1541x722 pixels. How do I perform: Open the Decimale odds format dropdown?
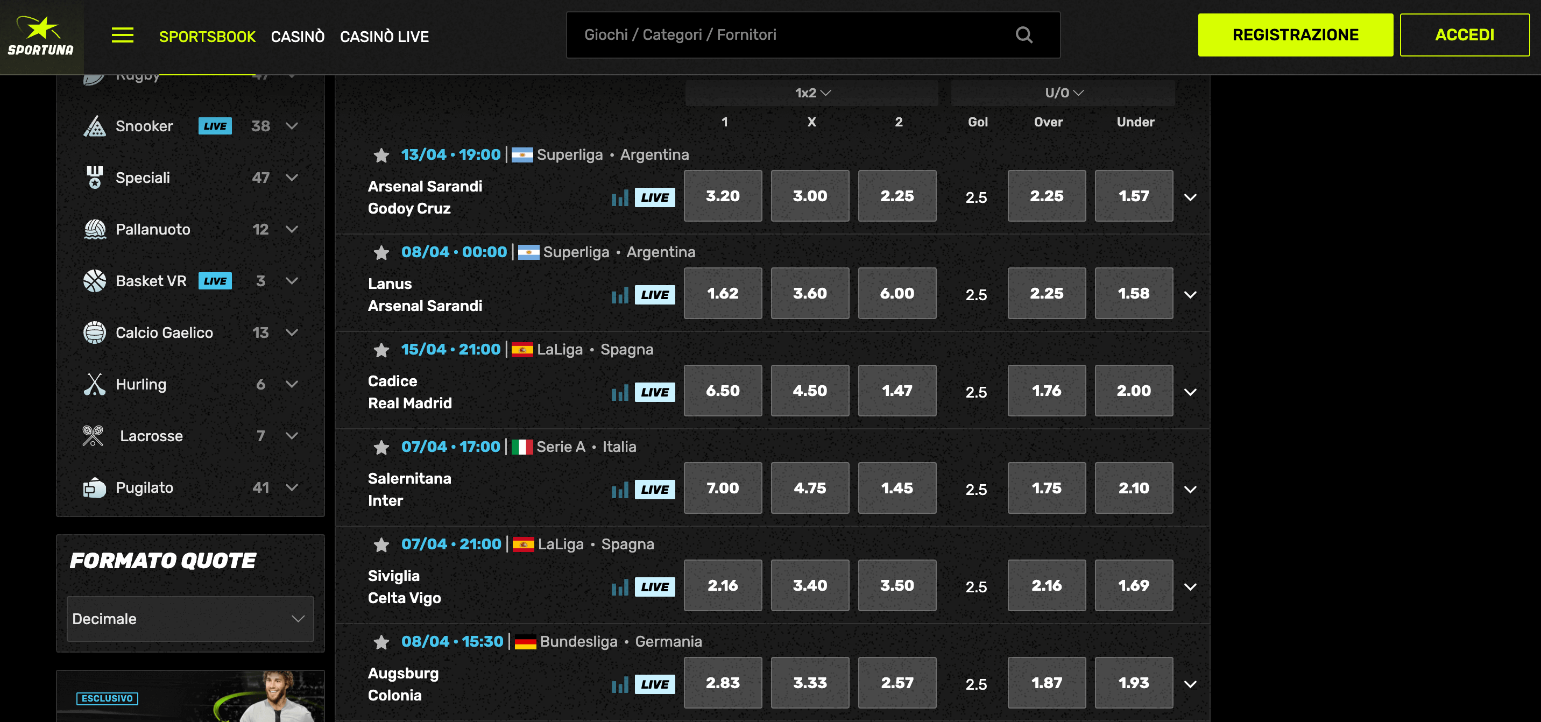190,619
